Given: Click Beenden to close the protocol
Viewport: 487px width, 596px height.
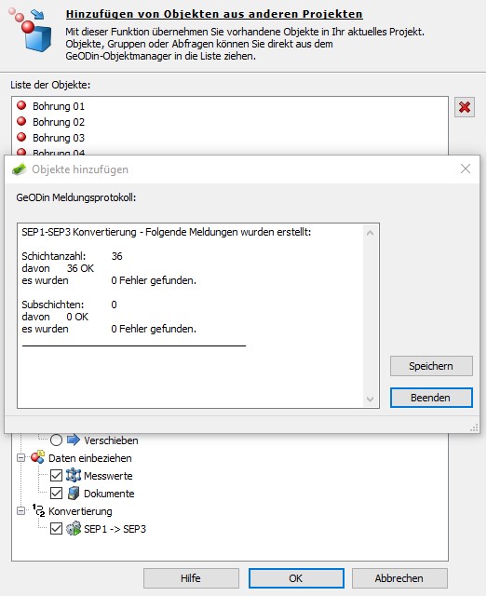Looking at the screenshot, I should tap(431, 398).
